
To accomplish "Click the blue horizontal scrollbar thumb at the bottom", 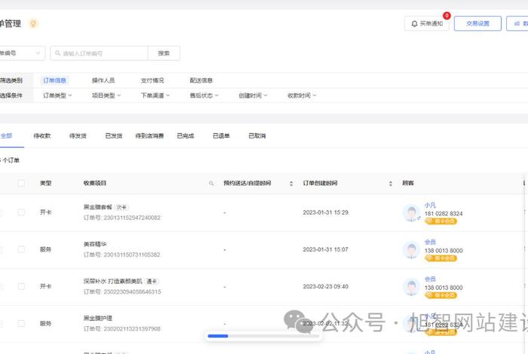I will 218,336.
